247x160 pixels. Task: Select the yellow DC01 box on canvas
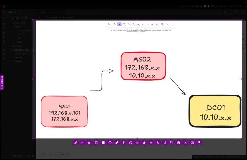pyautogui.click(x=215, y=111)
